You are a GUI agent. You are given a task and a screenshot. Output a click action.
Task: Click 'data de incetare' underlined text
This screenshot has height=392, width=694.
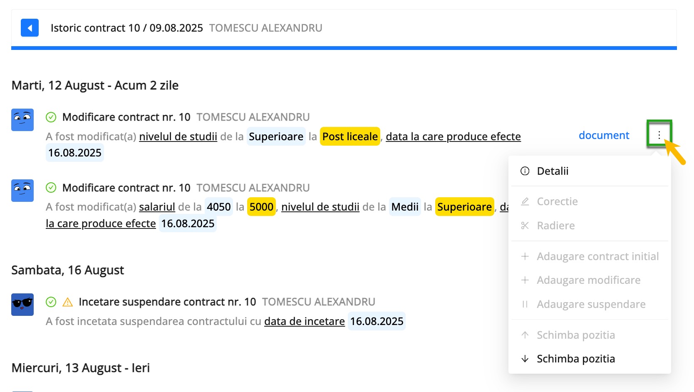[x=305, y=321]
